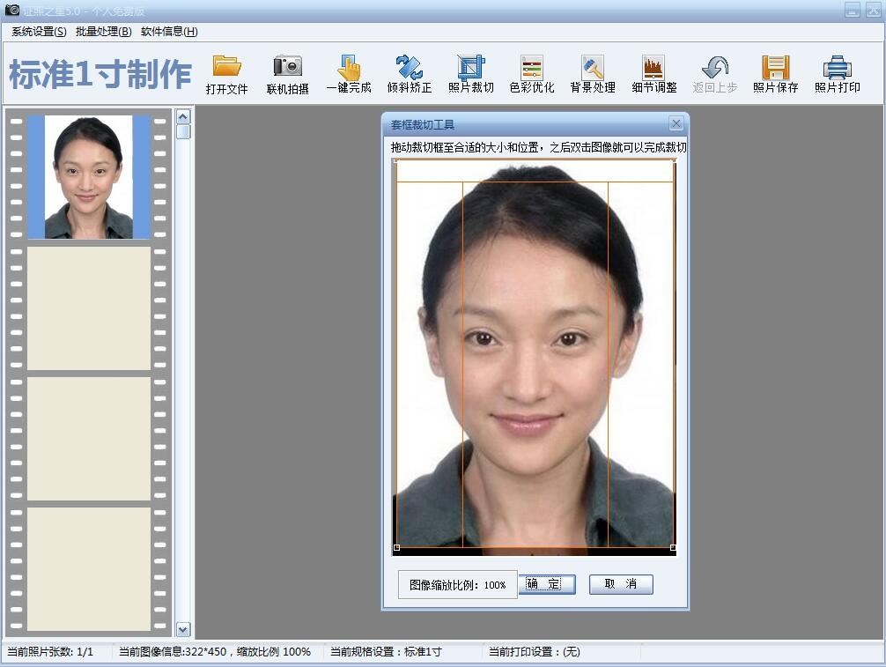The image size is (886, 667).
Task: Click status text 当前打印设置：(无)
Action: pos(534,652)
